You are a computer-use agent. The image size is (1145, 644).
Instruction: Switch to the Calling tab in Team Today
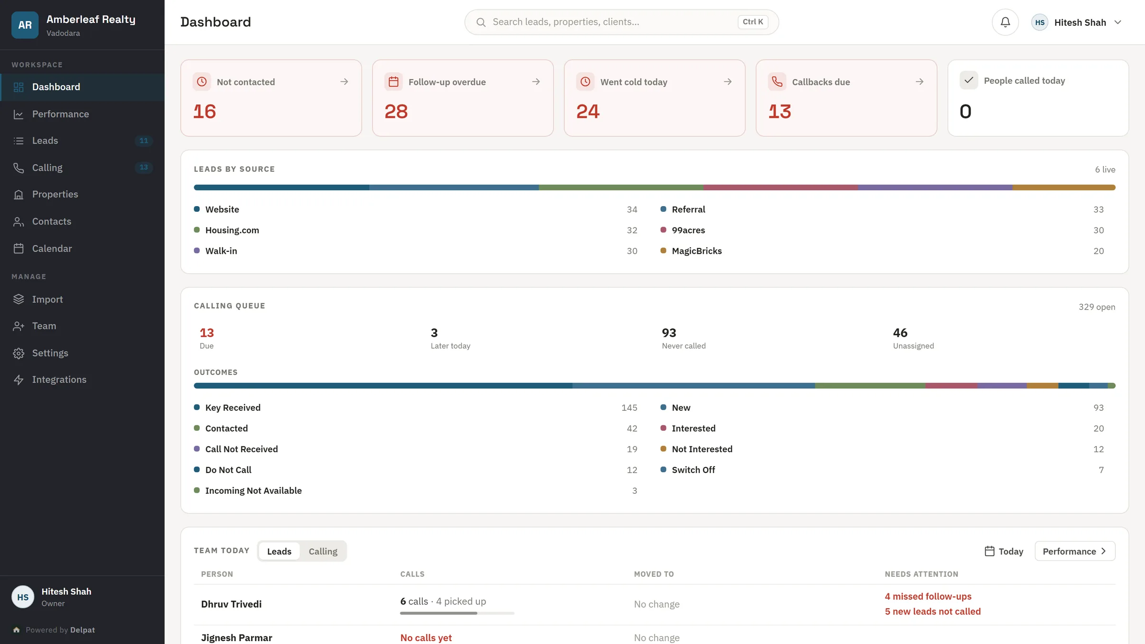pyautogui.click(x=323, y=551)
